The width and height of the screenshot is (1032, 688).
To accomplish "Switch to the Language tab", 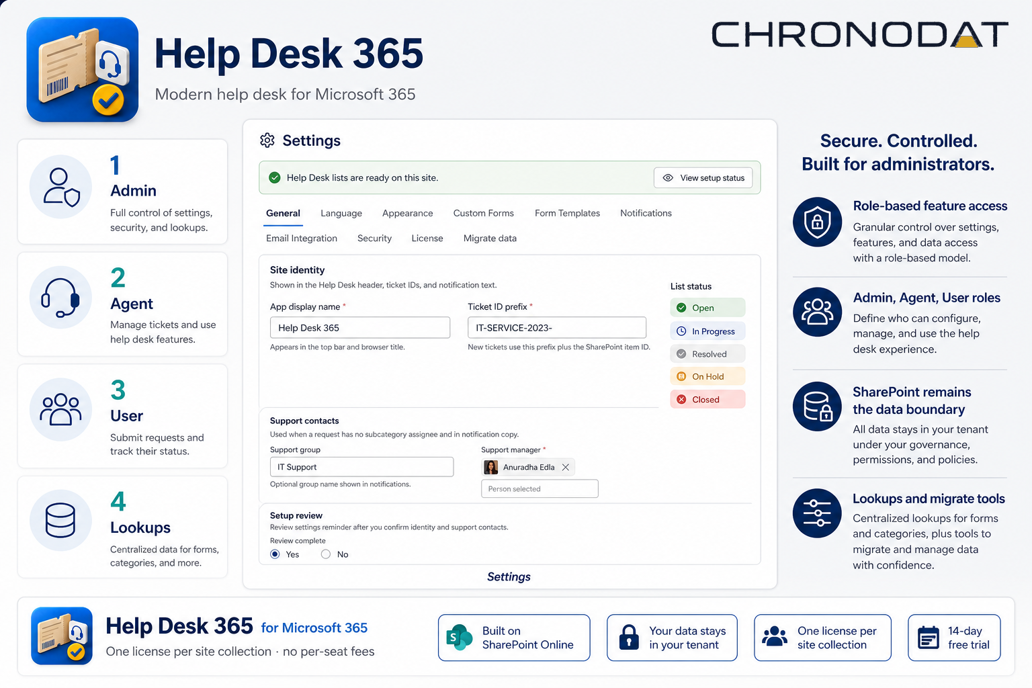I will [341, 214].
